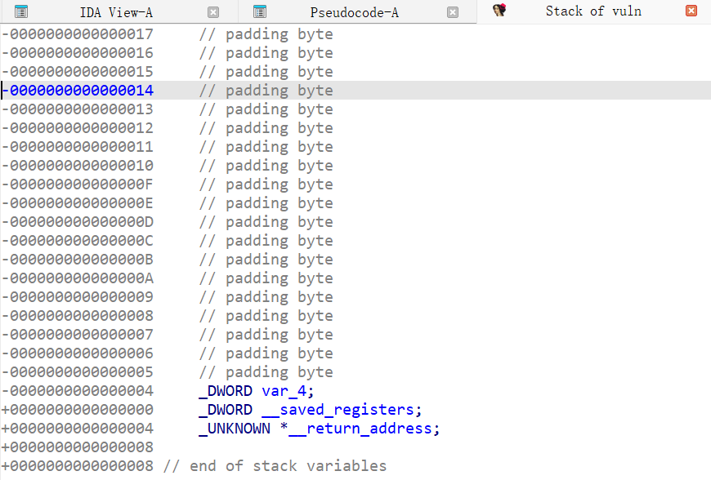Viewport: 711px width, 480px height.
Task: Click padding byte comment at offset -17
Action: (x=266, y=34)
